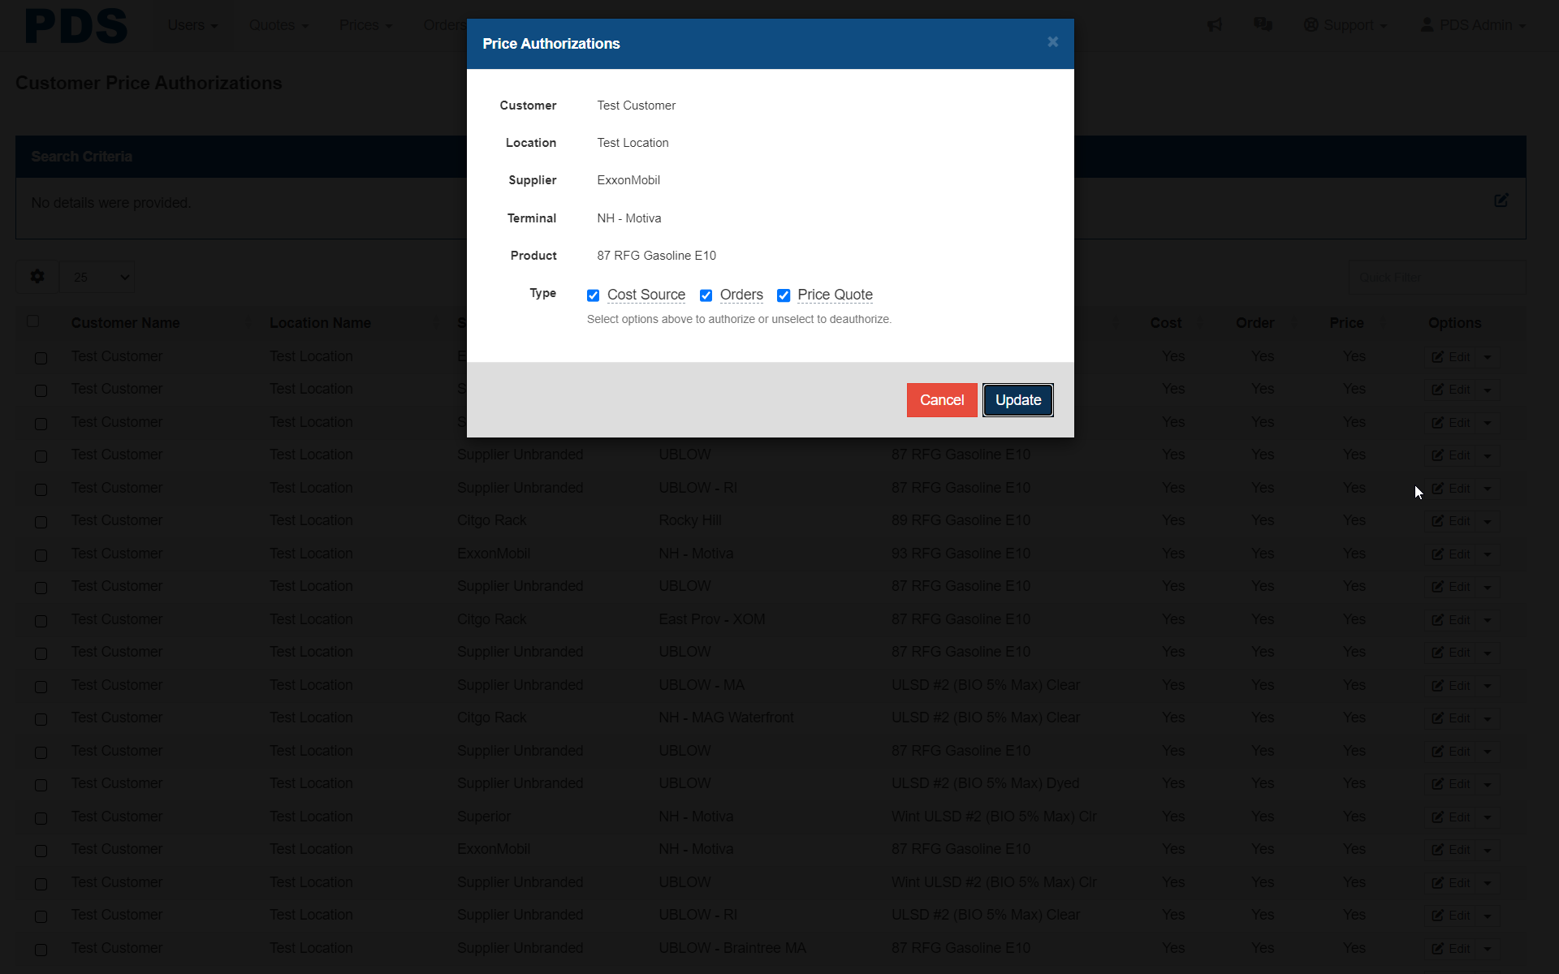The height and width of the screenshot is (974, 1559).
Task: Open the PDS Admin user menu
Action: tap(1473, 25)
